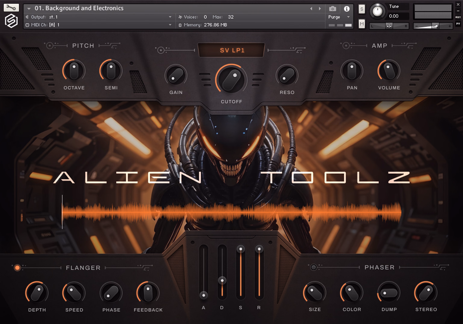This screenshot has height=324, width=463.
Task: Click the Flanger DEPTH knob
Action: 37,293
